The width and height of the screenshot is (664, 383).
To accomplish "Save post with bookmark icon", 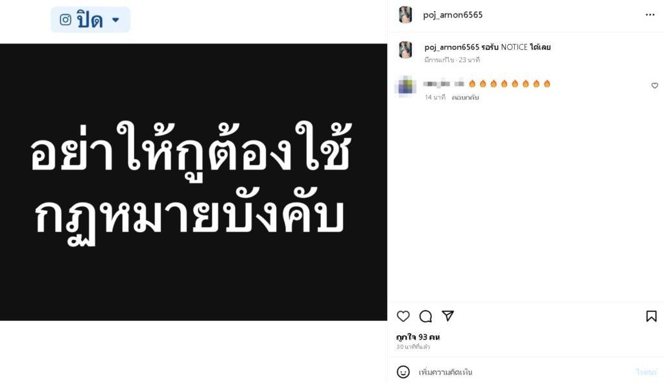I will (651, 316).
